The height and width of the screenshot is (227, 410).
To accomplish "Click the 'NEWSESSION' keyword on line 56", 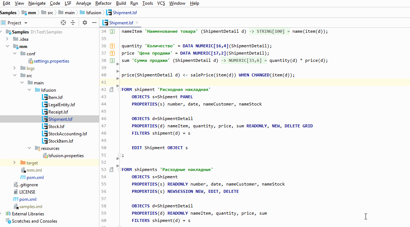I will pyautogui.click(x=180, y=191).
